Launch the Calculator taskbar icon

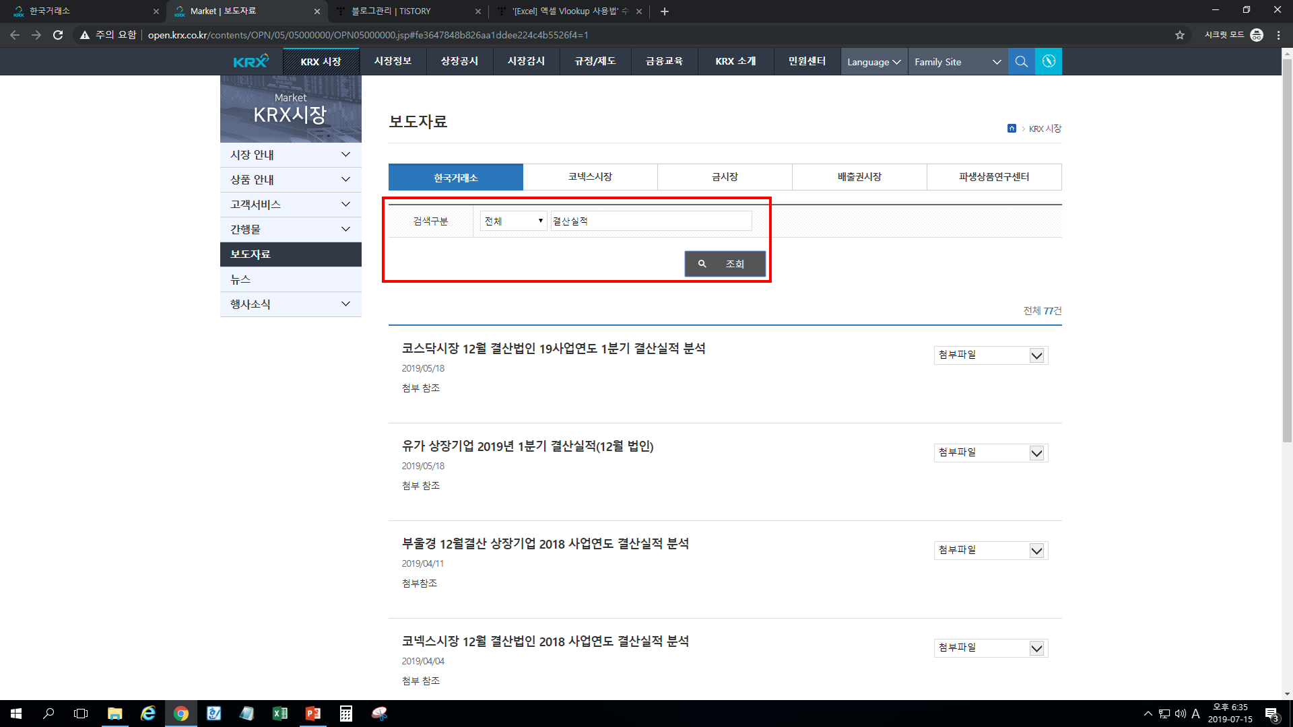coord(345,714)
